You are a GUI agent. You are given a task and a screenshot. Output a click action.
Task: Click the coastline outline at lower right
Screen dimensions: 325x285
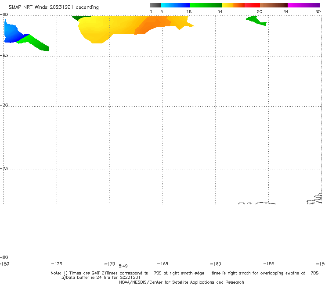pos(314,199)
